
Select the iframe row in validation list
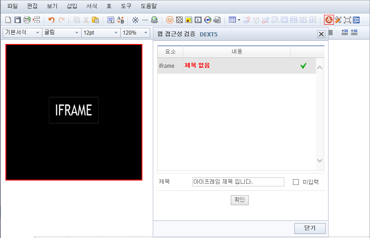237,66
